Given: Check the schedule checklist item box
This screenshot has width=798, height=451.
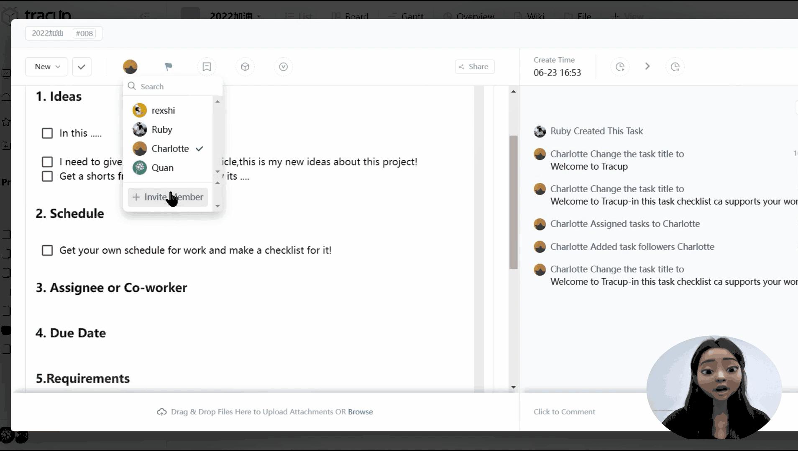Looking at the screenshot, I should coord(47,251).
